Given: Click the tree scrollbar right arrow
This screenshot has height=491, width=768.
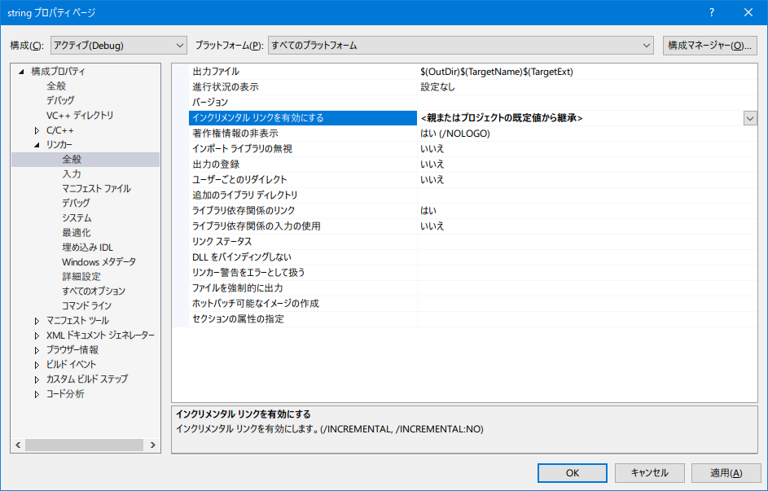Looking at the screenshot, I should [x=154, y=445].
